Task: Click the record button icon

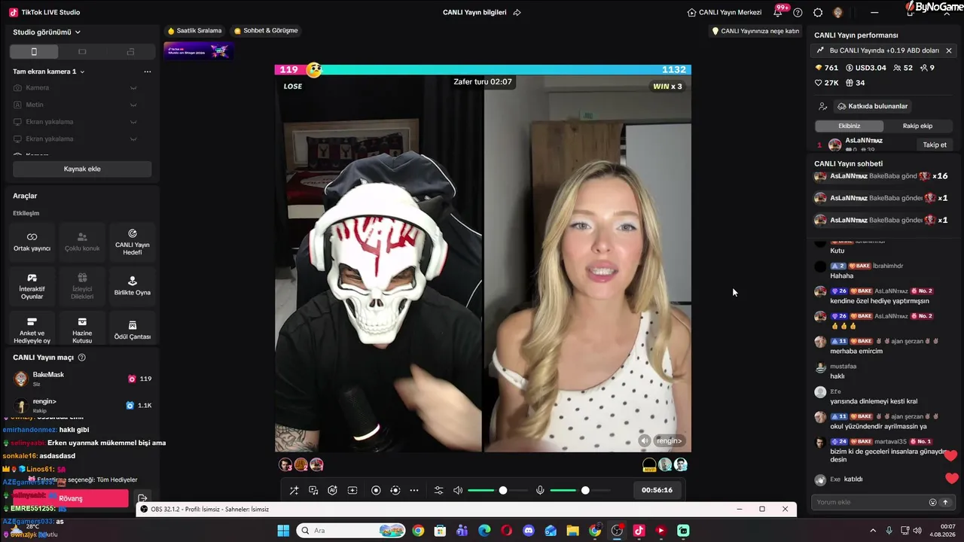Action: pos(376,490)
